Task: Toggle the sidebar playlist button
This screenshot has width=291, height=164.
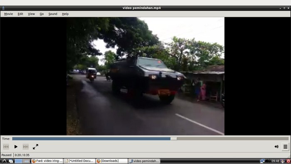Action: 285,147
